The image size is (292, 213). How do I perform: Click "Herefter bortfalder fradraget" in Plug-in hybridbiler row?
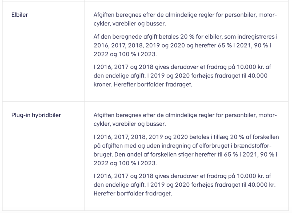click(133, 194)
